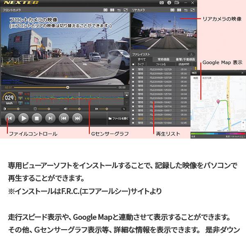Click the 1x speed indicator
This screenshot has width=246, height=246.
124,109
